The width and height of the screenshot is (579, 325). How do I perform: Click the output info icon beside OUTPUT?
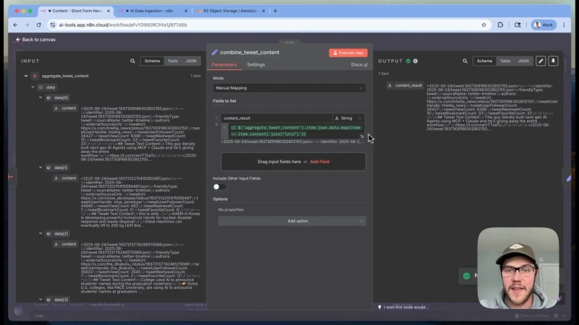tap(415, 61)
